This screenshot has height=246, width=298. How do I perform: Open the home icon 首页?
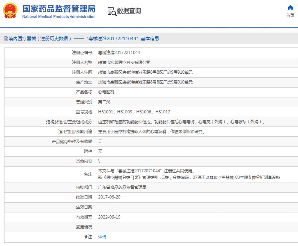[x=290, y=8]
